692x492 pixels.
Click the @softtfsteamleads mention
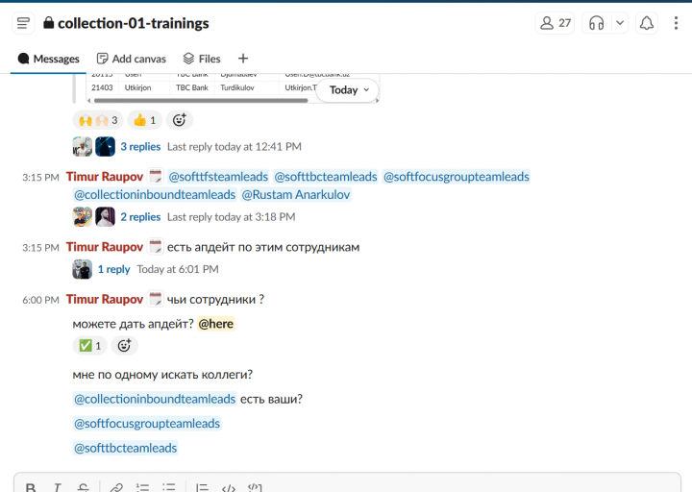[x=218, y=177]
